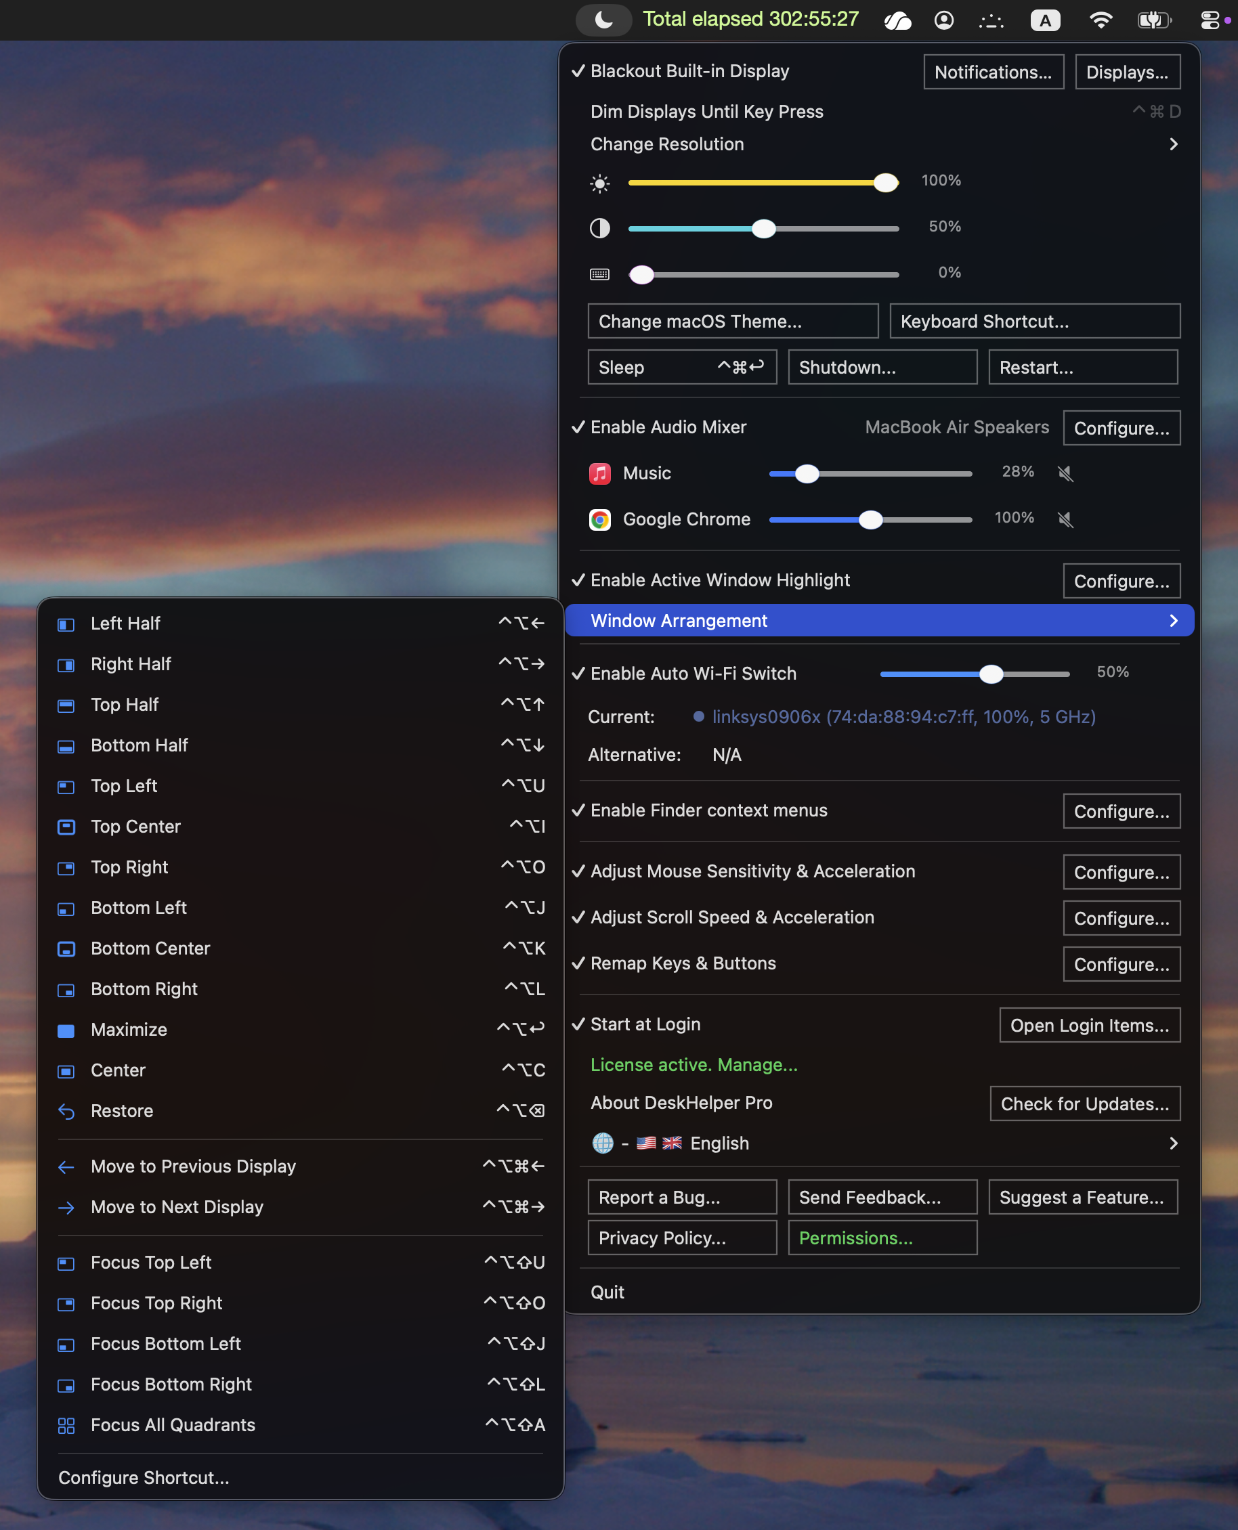This screenshot has height=1530, width=1238.
Task: Mute Google Chrome audio
Action: (x=1065, y=520)
